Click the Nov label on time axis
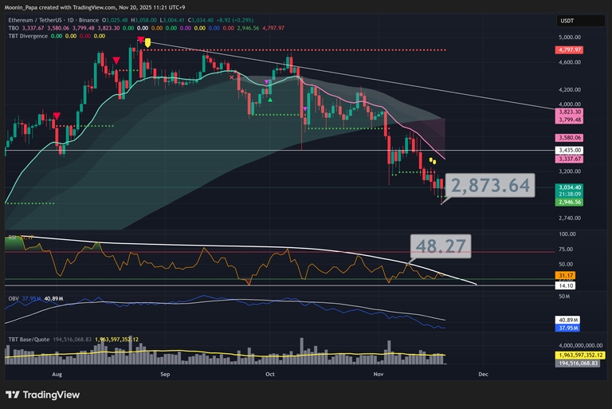The image size is (612, 409). coord(379,373)
